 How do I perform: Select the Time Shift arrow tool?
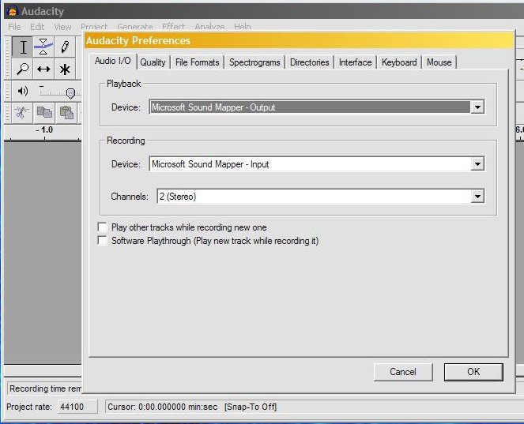tap(43, 69)
